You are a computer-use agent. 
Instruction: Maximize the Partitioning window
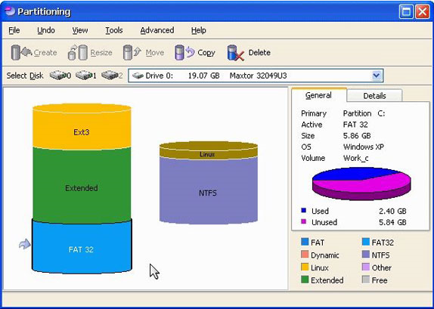point(406,12)
